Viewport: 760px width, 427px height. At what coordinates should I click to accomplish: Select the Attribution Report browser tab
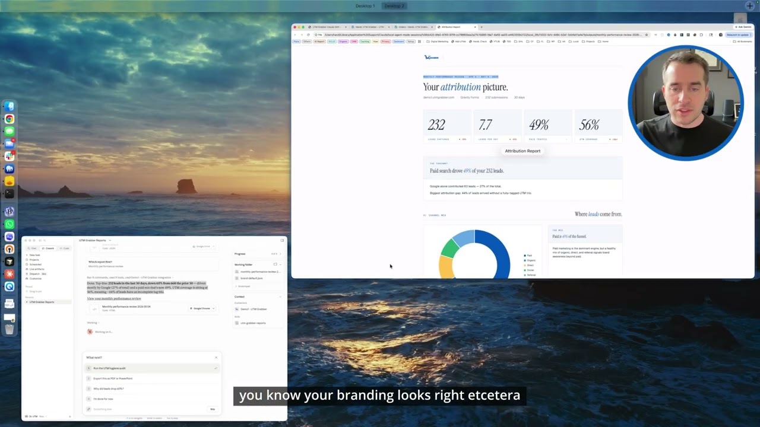[x=455, y=27]
